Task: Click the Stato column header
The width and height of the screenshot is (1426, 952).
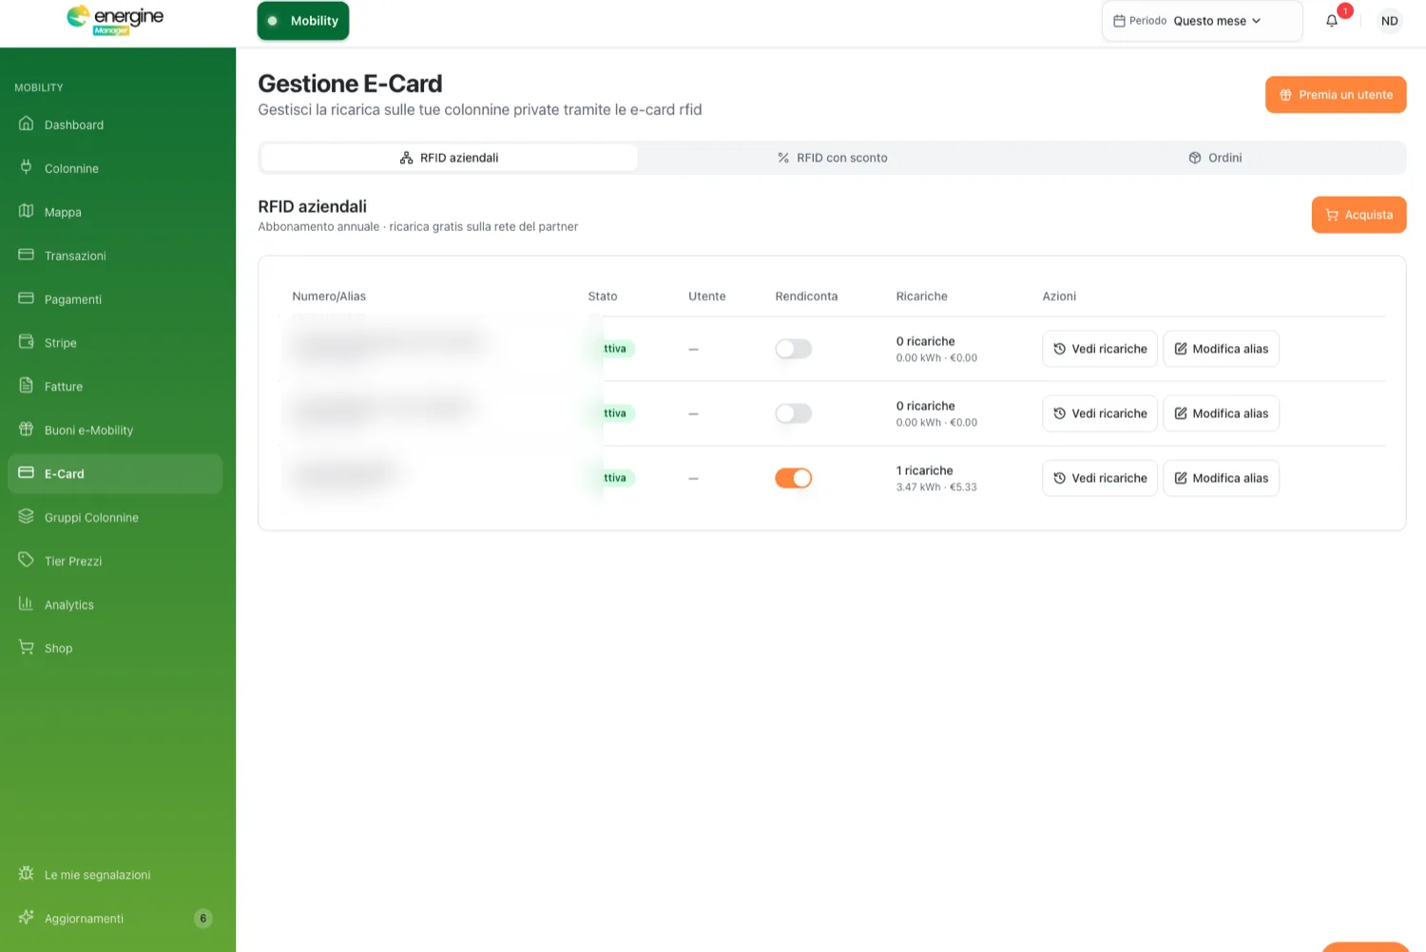Action: 603,296
